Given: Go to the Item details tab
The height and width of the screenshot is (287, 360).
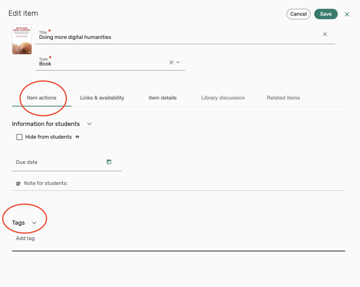Looking at the screenshot, I should 162,98.
